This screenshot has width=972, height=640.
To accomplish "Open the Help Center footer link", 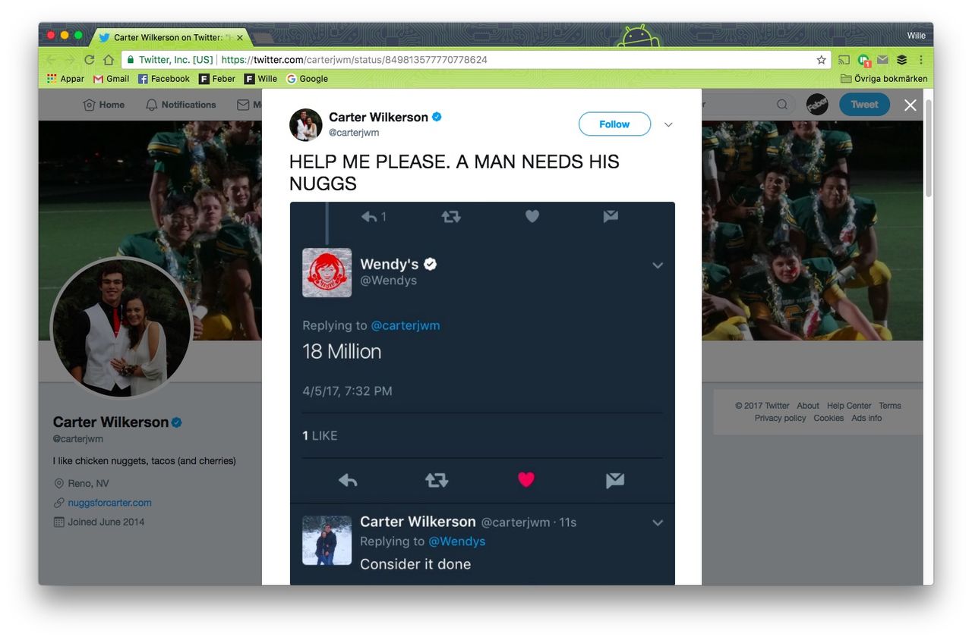I will pos(849,406).
